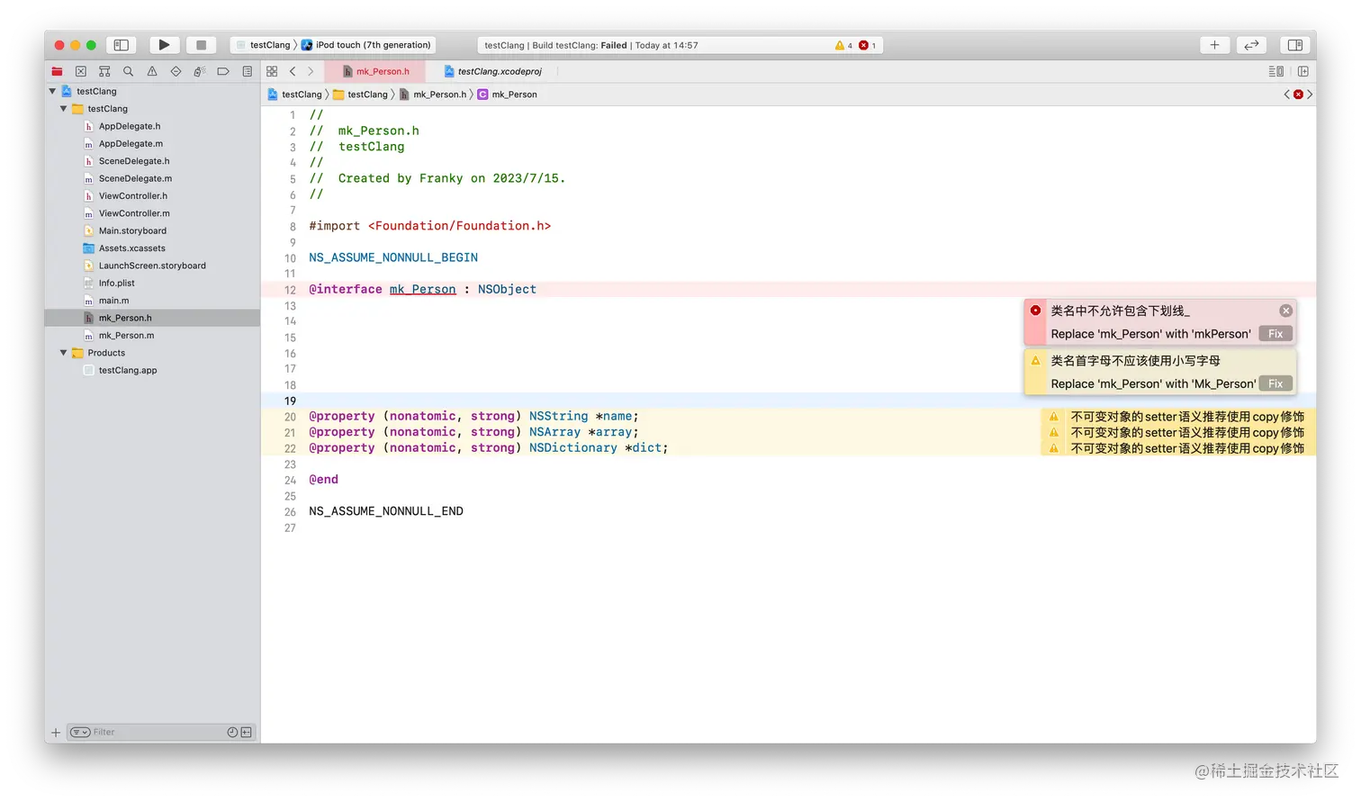1361x802 pixels.
Task: Show the debug navigator
Action: tap(200, 71)
